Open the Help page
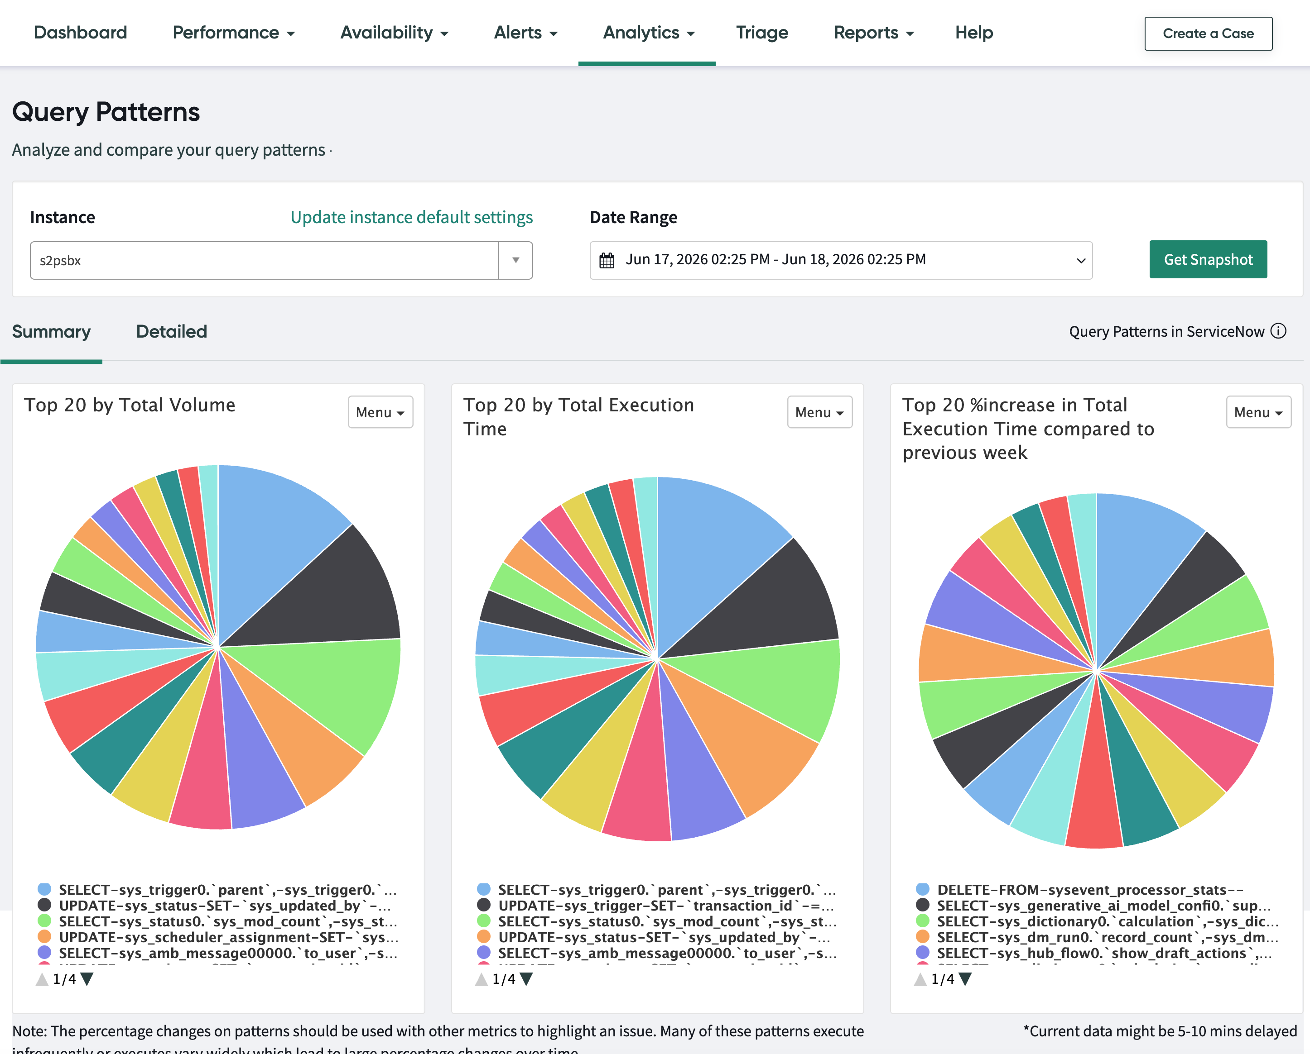The height and width of the screenshot is (1054, 1310). 974,33
